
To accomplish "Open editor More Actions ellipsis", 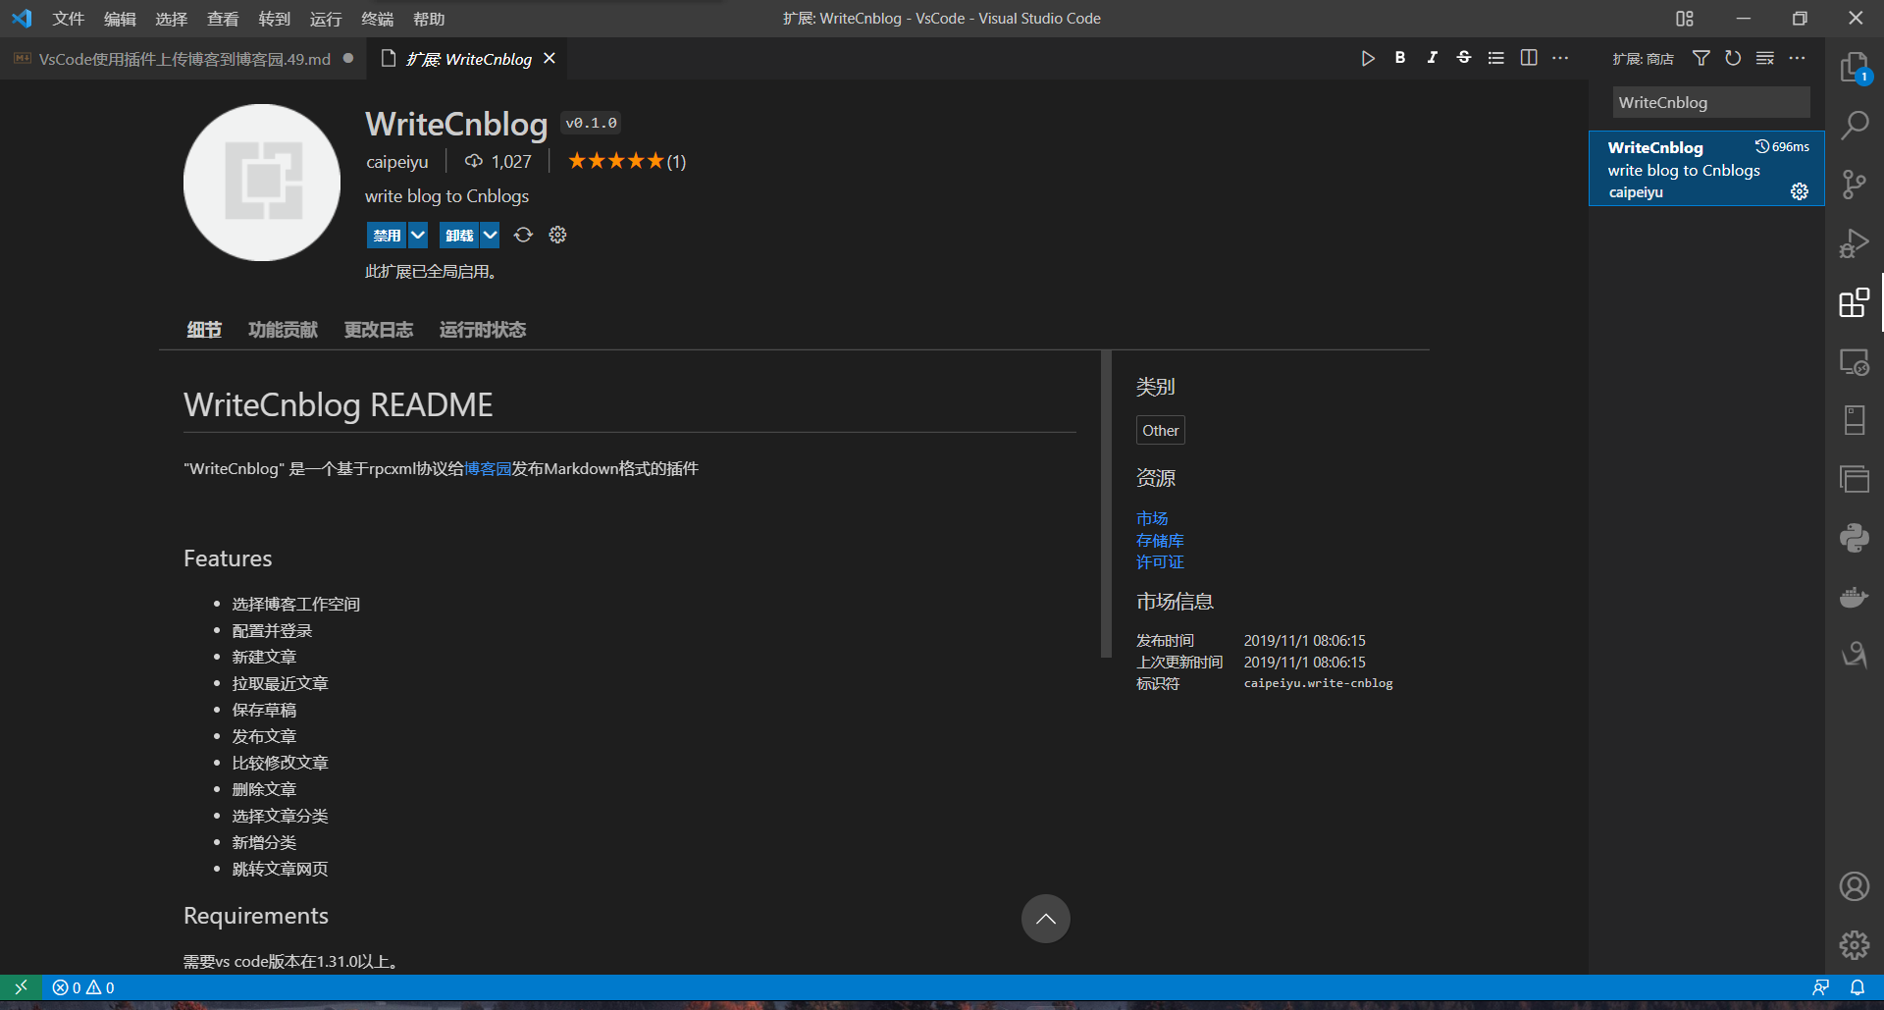I will pos(1560,58).
